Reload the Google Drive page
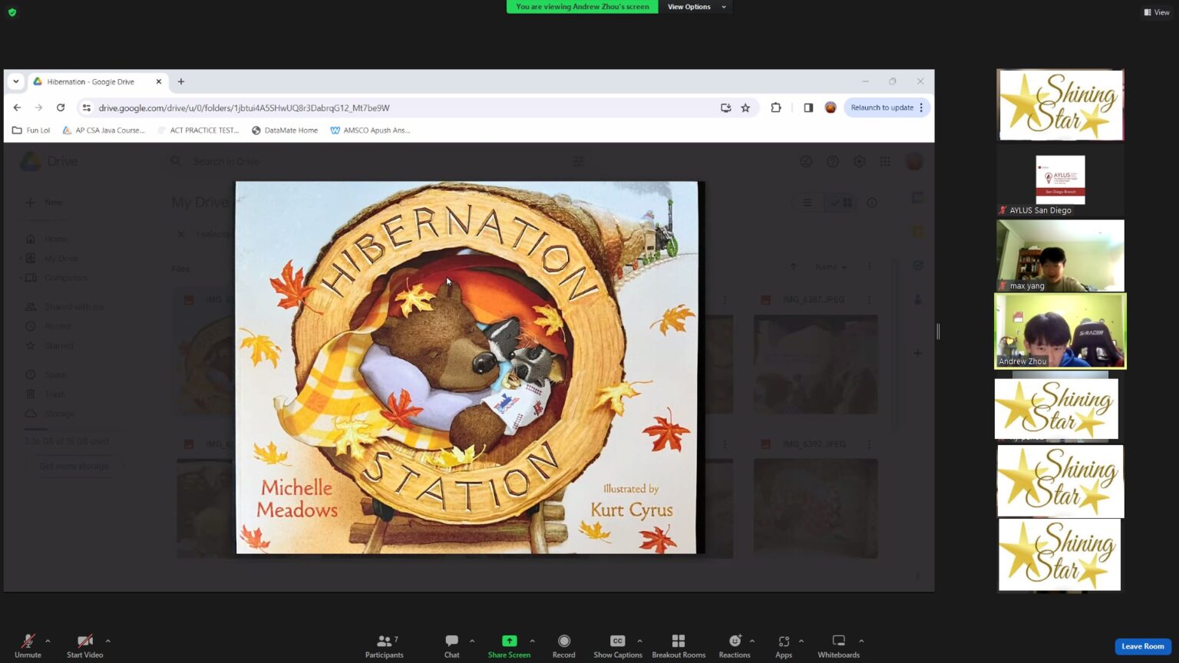Image resolution: width=1179 pixels, height=663 pixels. pyautogui.click(x=61, y=107)
